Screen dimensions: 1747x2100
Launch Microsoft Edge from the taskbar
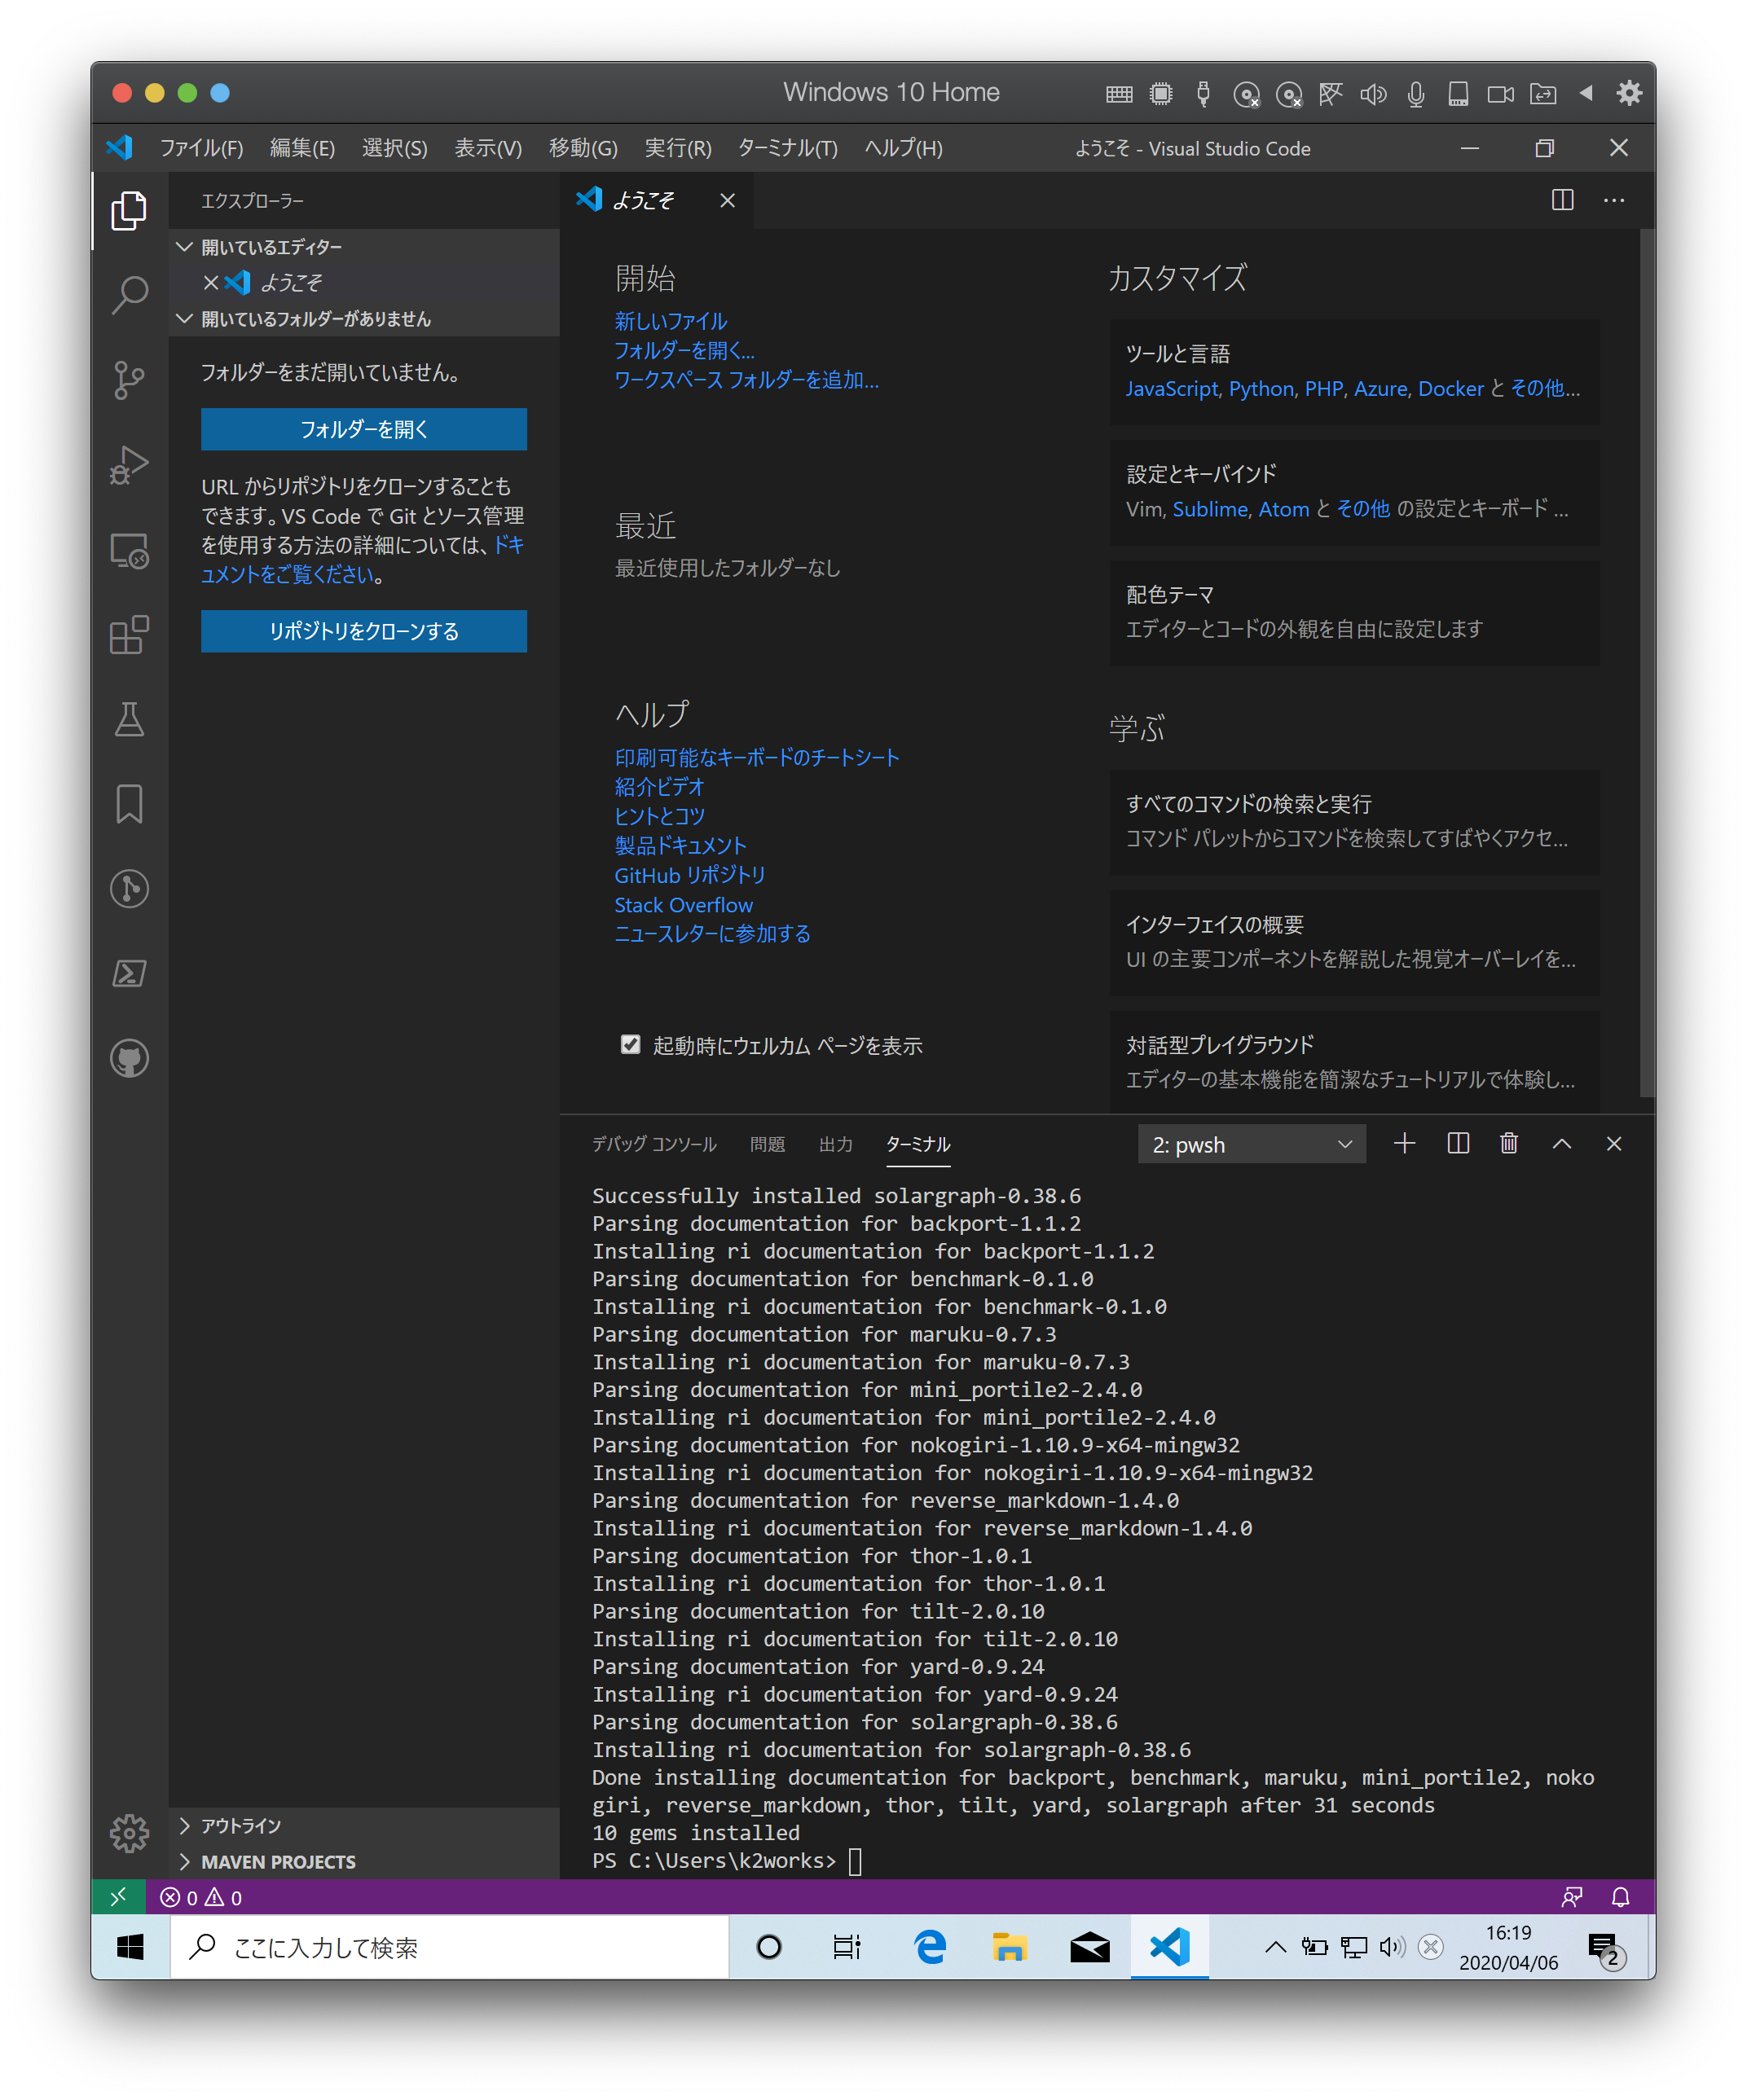[x=930, y=1946]
